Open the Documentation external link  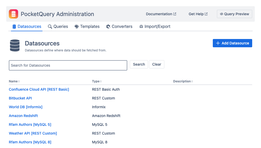[x=161, y=14]
